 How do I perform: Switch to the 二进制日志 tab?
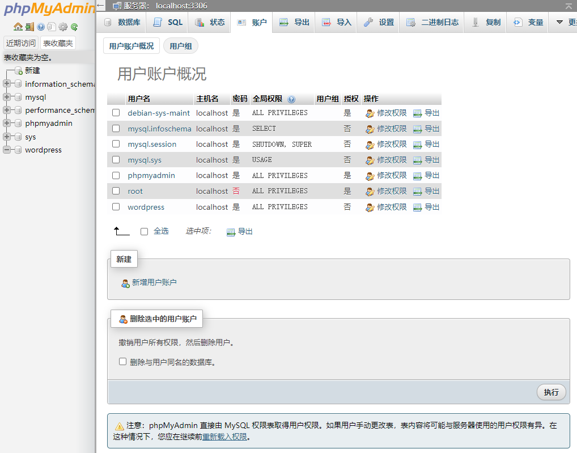(x=432, y=23)
